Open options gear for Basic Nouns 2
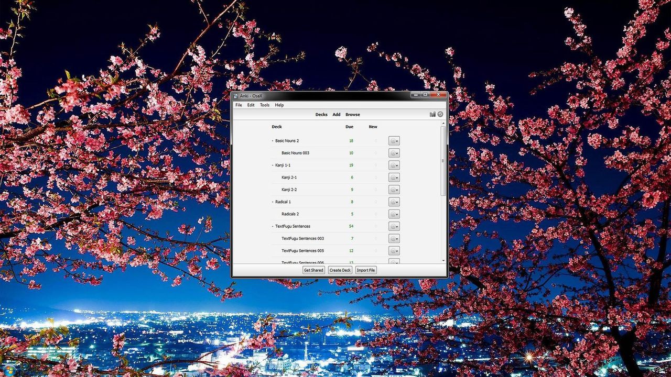Screen dimensions: 671x377 (394, 141)
